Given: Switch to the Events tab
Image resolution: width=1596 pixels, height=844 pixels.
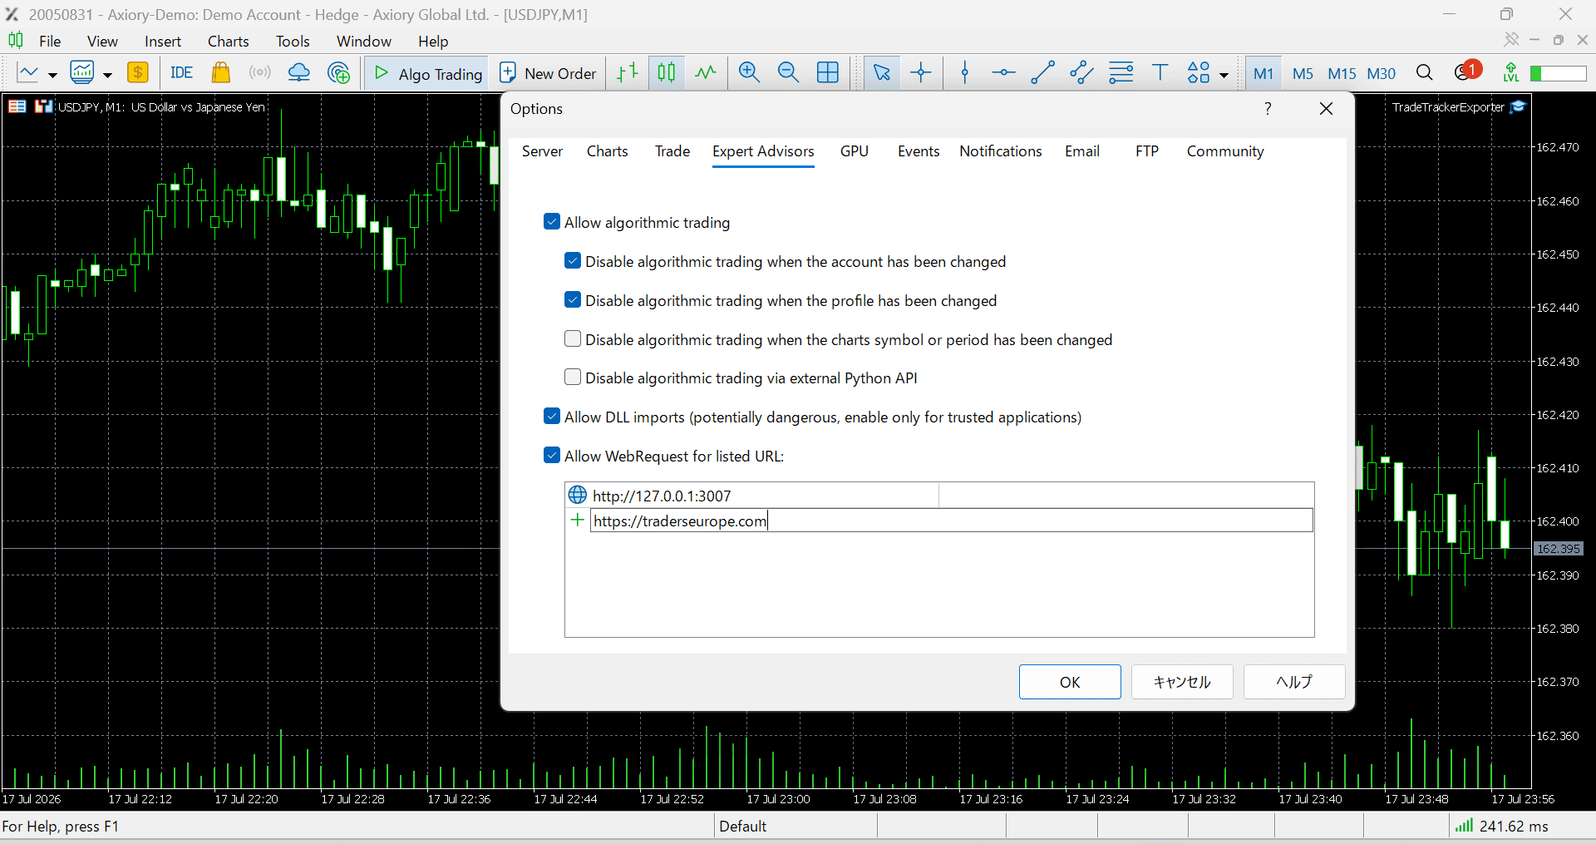Looking at the screenshot, I should [919, 151].
